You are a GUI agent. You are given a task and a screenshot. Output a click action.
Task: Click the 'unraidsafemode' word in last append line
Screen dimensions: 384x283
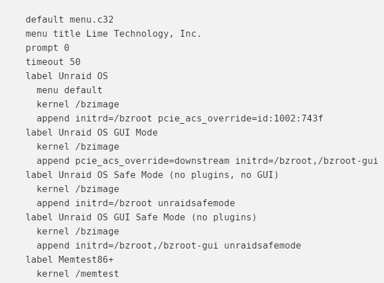[x=263, y=246]
